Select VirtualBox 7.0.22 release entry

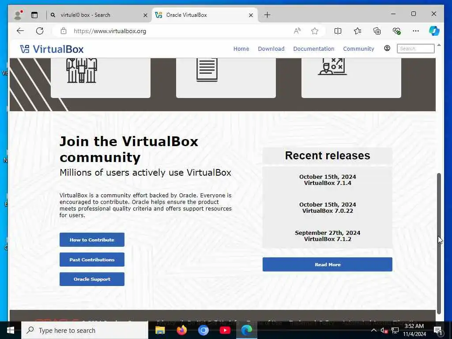click(328, 207)
